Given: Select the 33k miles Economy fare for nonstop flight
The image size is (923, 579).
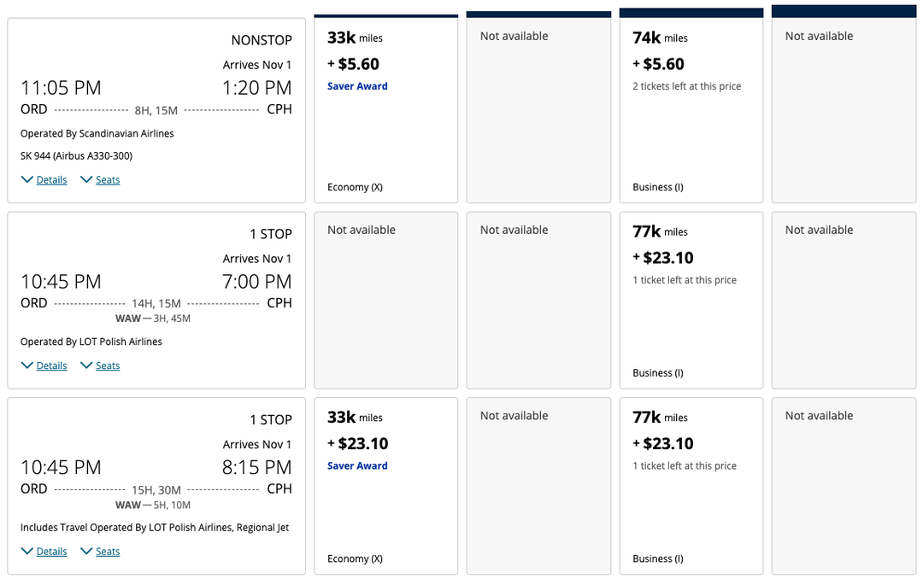Looking at the screenshot, I should pos(385,107).
